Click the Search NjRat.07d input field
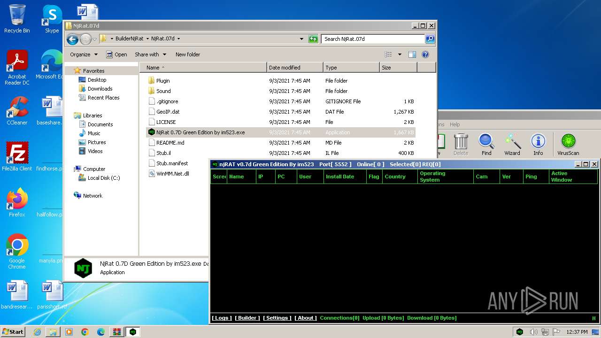 tap(373, 39)
